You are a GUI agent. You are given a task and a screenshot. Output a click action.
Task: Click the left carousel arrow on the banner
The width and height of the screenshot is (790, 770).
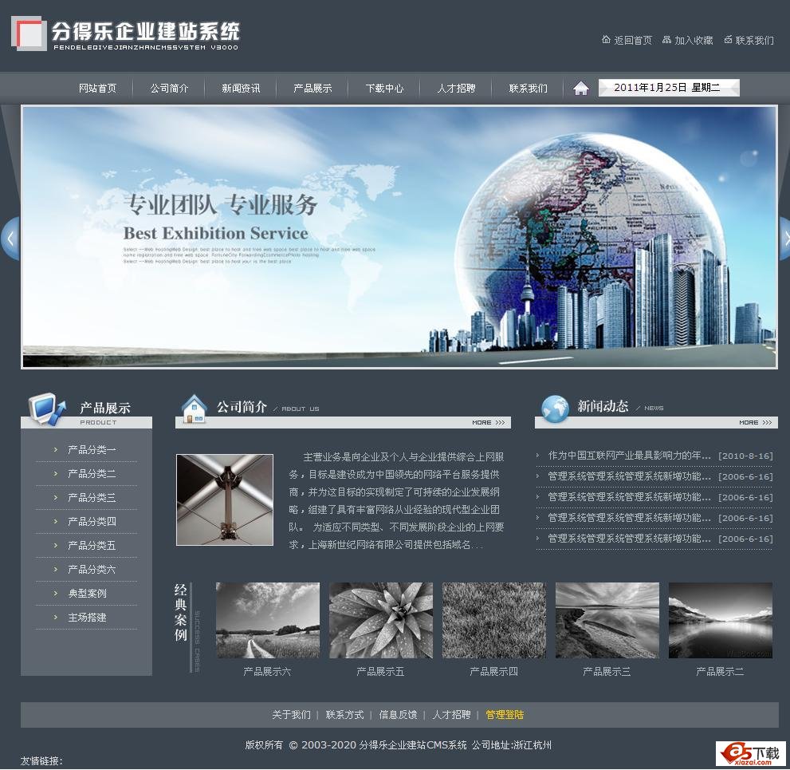(x=10, y=239)
